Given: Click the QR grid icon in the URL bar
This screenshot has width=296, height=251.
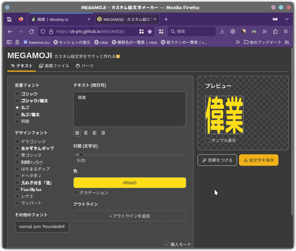Looking at the screenshot, I should [141, 31].
